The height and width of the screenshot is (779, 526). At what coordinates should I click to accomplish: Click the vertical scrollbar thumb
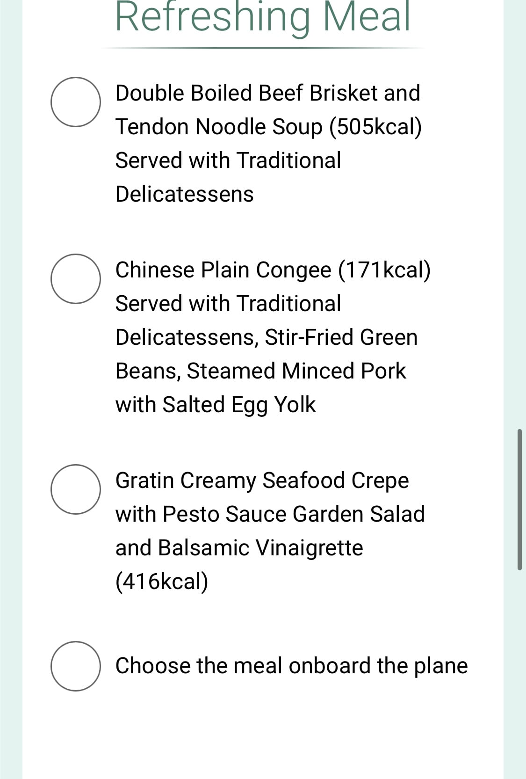click(519, 499)
